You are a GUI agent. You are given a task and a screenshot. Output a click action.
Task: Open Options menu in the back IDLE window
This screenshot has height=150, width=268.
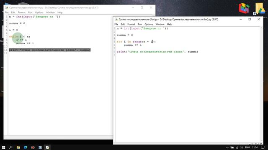click(39, 12)
